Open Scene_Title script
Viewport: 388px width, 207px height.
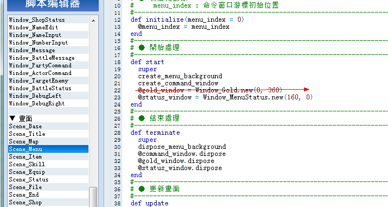[x=48, y=134]
